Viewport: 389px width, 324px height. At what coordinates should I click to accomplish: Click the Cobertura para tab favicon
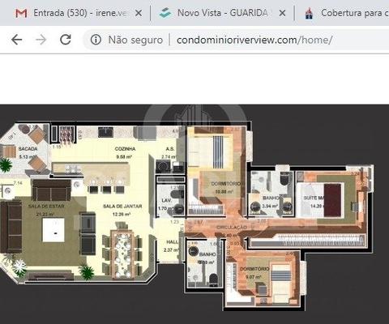309,13
